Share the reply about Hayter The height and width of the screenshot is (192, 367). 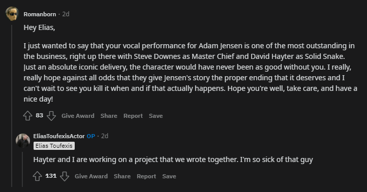pyautogui.click(x=122, y=176)
